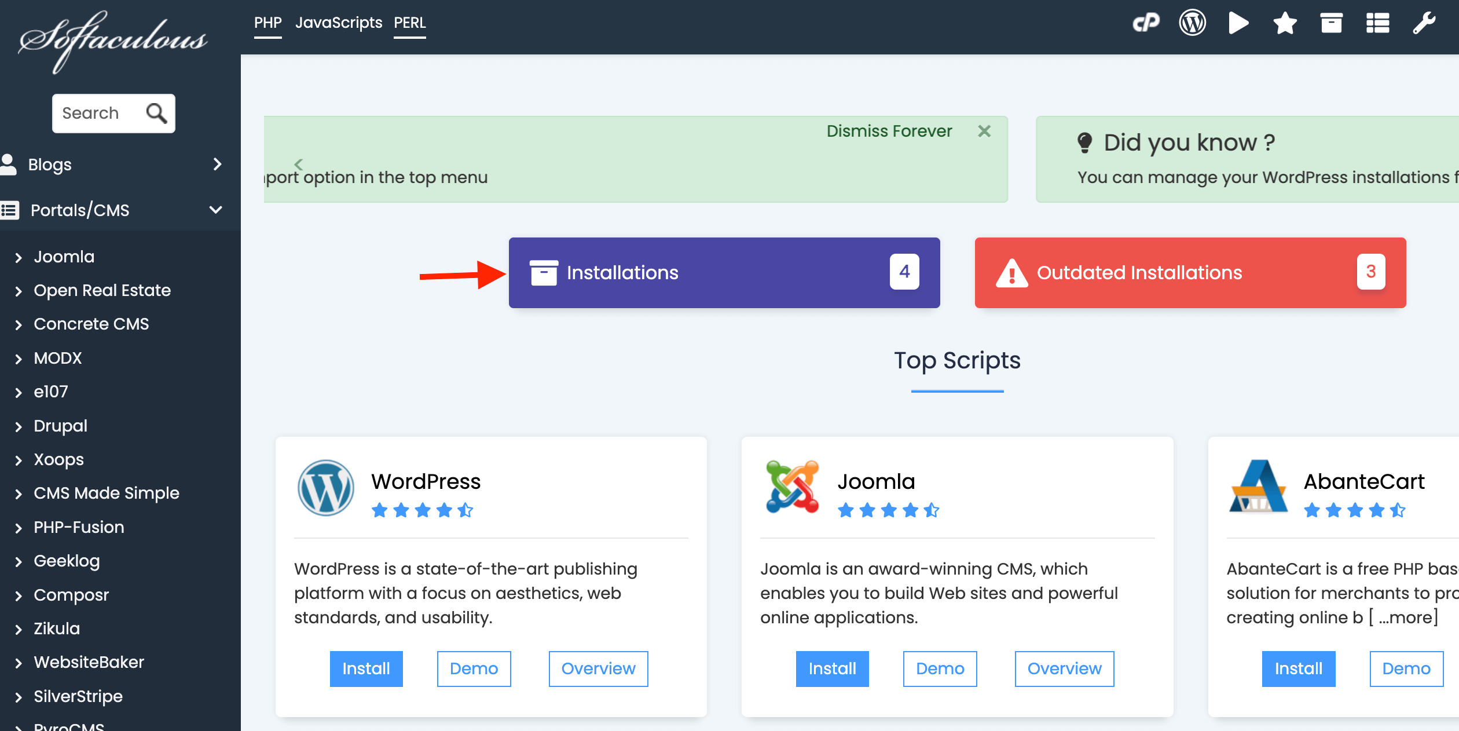Open the wrench settings icon
This screenshot has height=731, width=1459.
point(1424,23)
